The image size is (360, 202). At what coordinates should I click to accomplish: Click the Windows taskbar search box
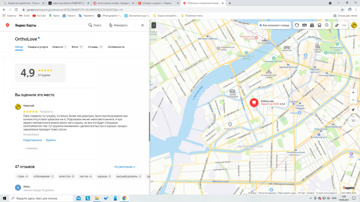pyautogui.click(x=41, y=198)
